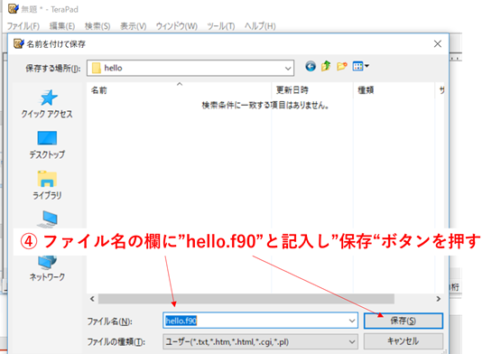Open the 保存する場所 hello folder dropdown
Image resolution: width=492 pixels, height=354 pixels.
(190, 68)
